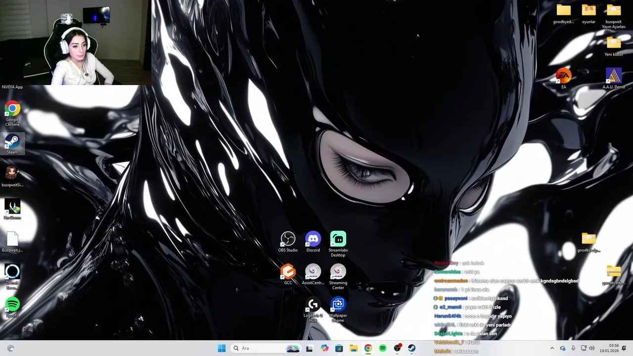This screenshot has height=356, width=633.
Task: Open the volume speaker tray icon
Action: [591, 348]
